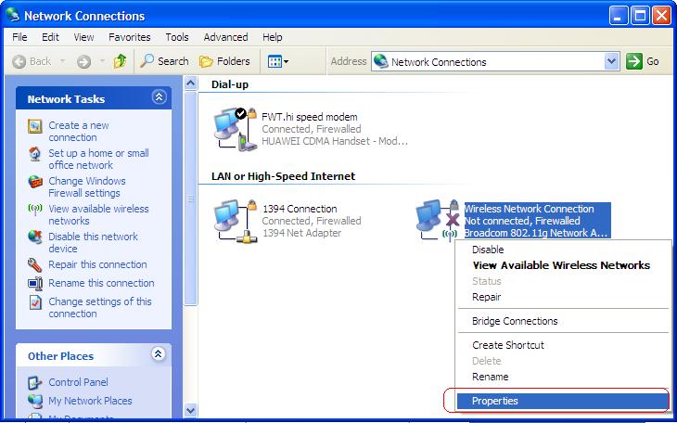
Task: Click the Disable network device globe icon
Action: click(x=35, y=237)
